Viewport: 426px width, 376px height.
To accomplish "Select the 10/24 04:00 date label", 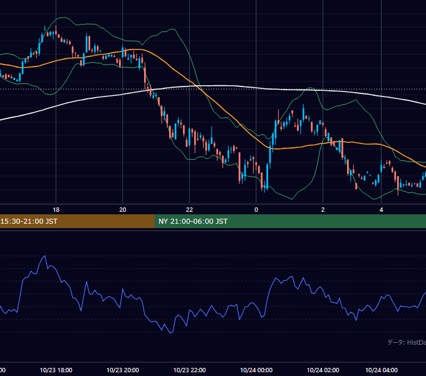I will (x=382, y=370).
